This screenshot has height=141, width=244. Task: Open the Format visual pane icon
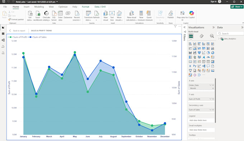point(202,36)
